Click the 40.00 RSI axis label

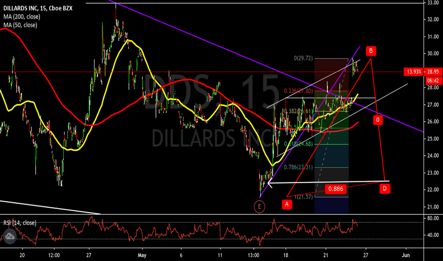(x=433, y=235)
